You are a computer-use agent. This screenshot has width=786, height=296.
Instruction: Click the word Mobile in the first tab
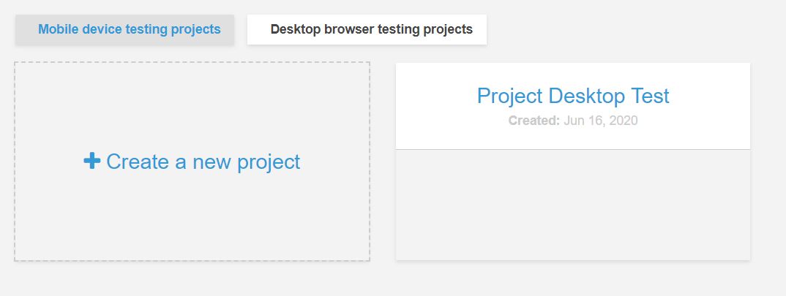(58, 29)
